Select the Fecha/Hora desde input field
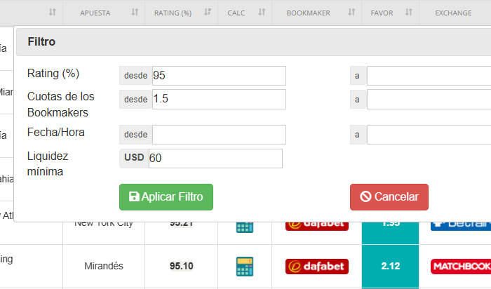 tap(218, 135)
